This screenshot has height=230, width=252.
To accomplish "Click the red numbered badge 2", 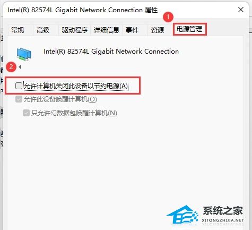I will click(x=11, y=67).
